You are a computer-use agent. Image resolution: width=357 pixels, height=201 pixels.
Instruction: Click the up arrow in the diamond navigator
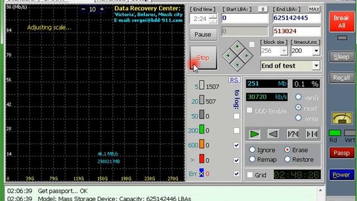(237, 46)
